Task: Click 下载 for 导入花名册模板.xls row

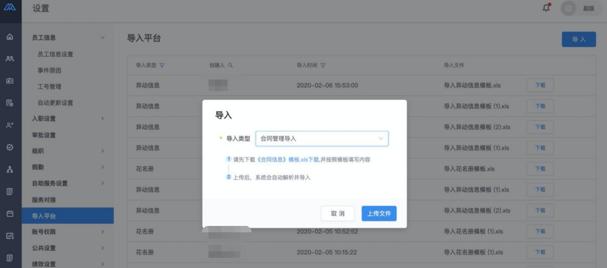Action: [540, 169]
